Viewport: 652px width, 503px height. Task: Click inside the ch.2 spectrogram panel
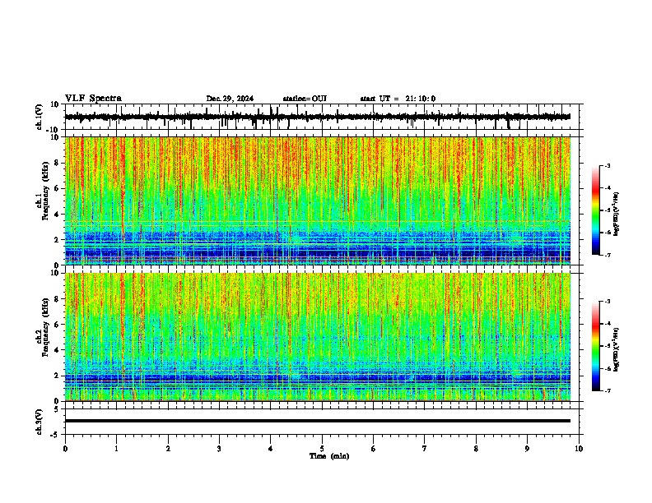(317, 337)
